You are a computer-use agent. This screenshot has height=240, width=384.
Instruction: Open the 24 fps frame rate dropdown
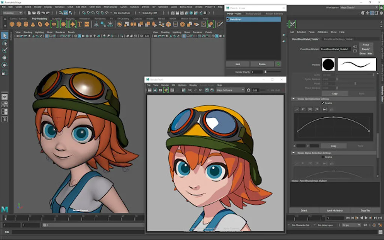(x=351, y=225)
